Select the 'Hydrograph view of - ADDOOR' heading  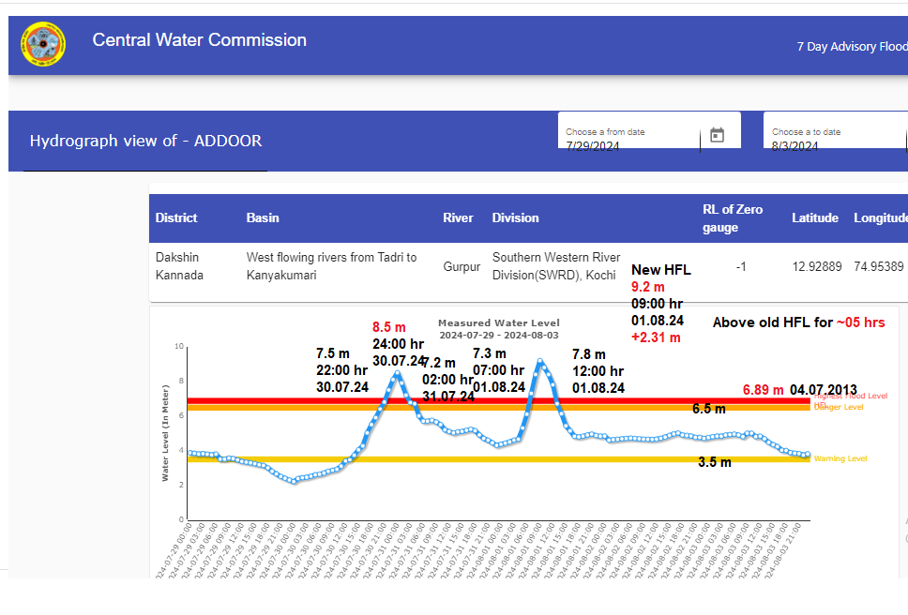point(145,142)
